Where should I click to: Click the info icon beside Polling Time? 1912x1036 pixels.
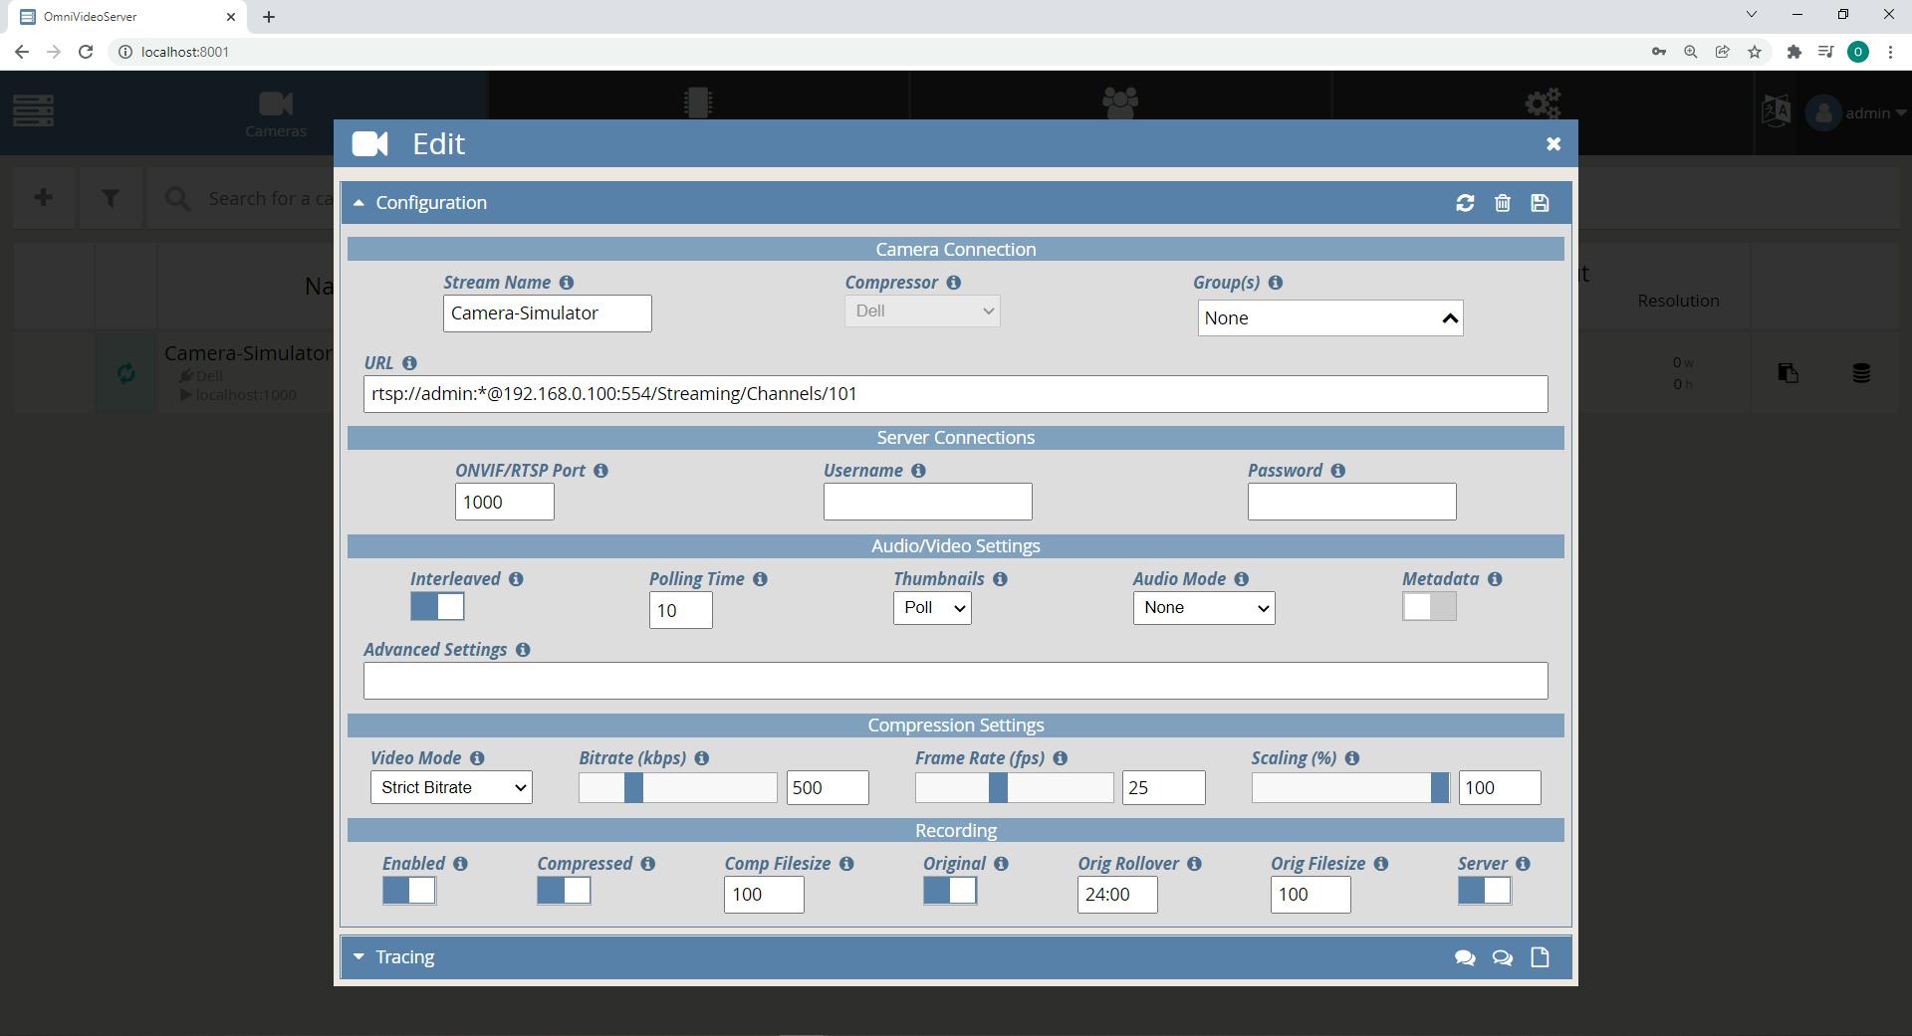pos(760,579)
